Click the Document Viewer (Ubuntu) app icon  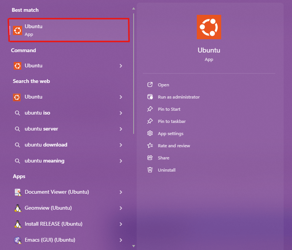pos(18,192)
